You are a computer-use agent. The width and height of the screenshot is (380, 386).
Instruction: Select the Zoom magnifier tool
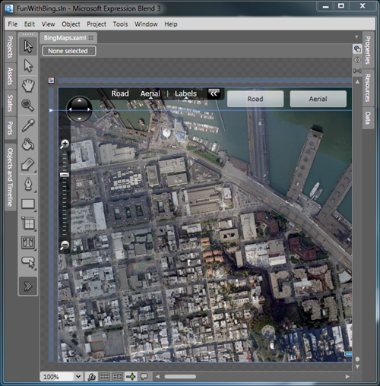(28, 105)
